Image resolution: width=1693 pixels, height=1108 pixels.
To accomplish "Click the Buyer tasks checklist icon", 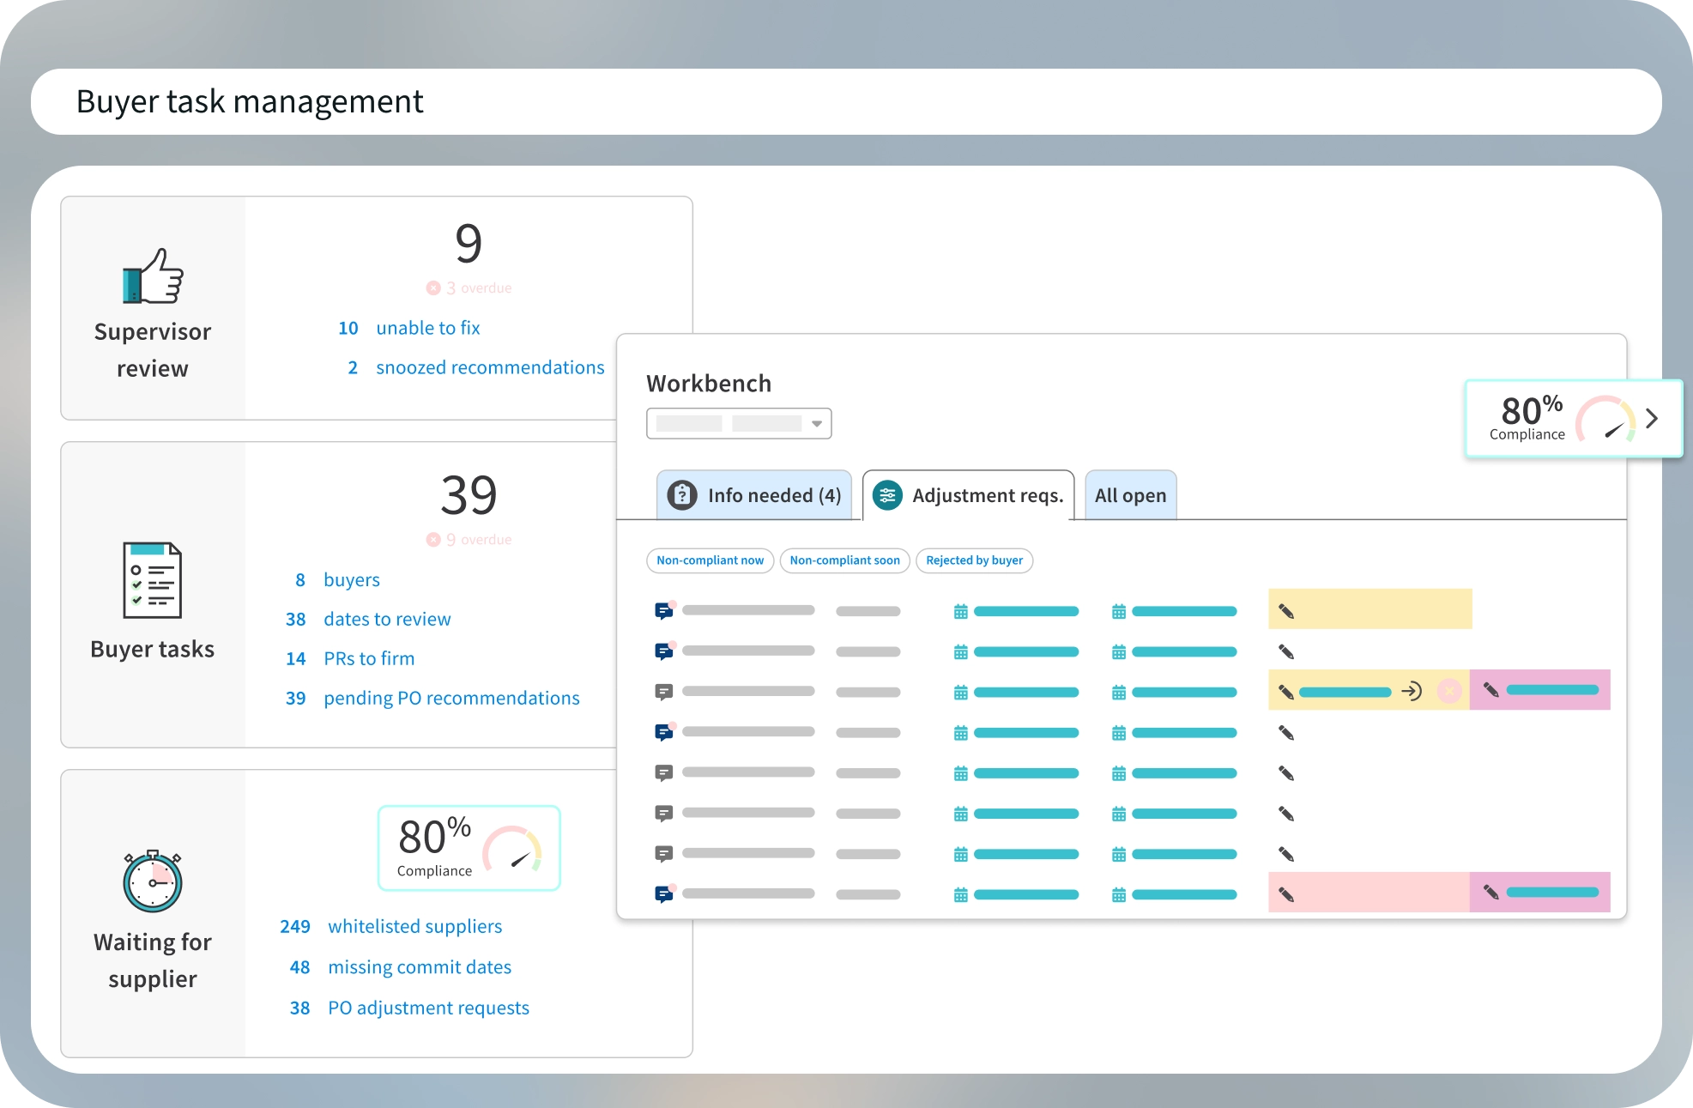I will click(152, 580).
